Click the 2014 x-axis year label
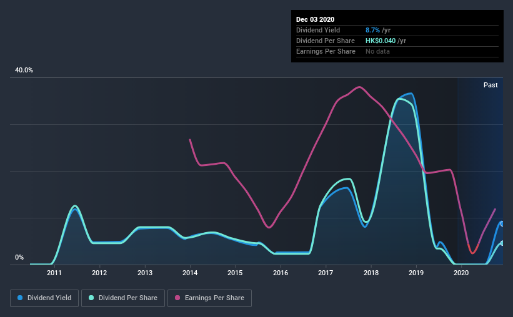 tap(190, 273)
